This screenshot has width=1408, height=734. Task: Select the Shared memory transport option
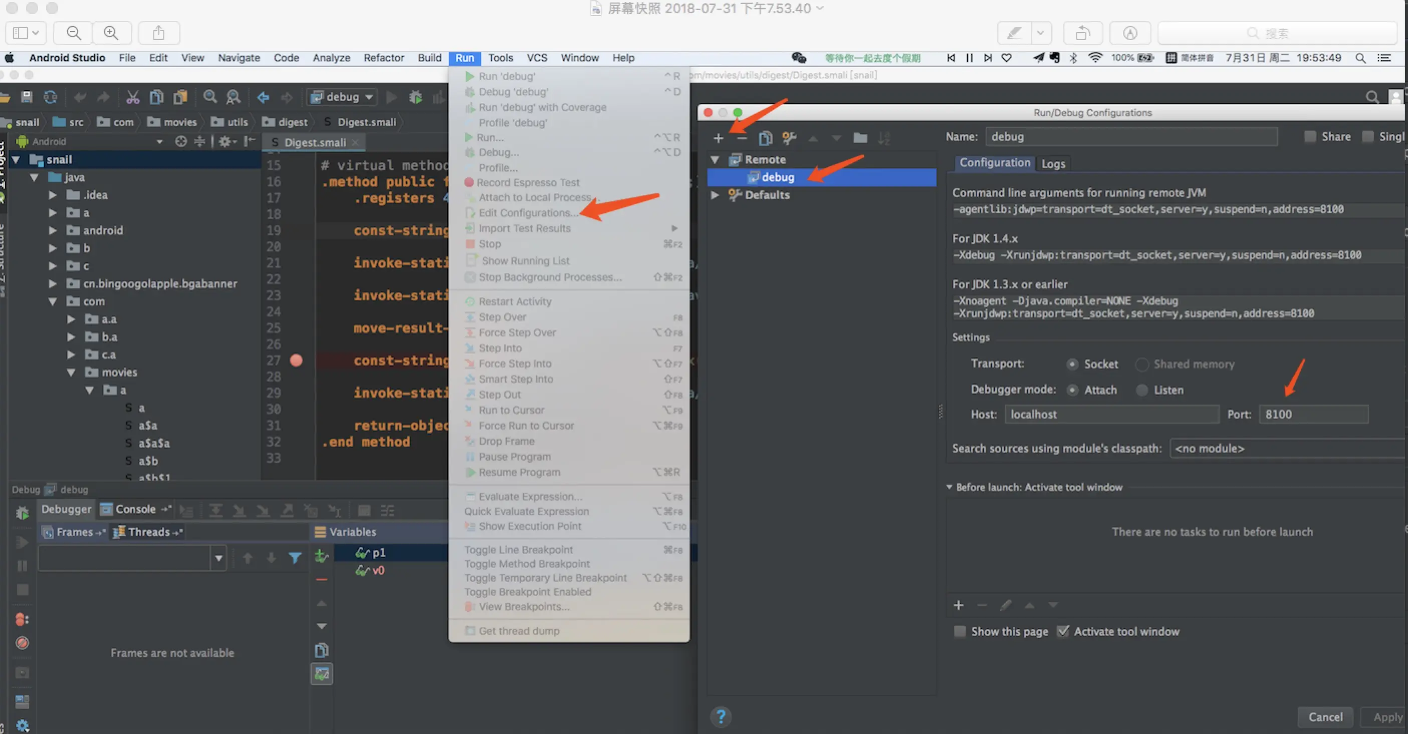tap(1142, 364)
